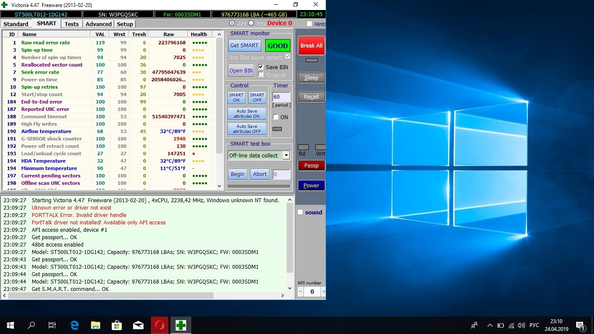Show hidden system tray icons
Image resolution: width=594 pixels, height=334 pixels.
[x=490, y=325]
